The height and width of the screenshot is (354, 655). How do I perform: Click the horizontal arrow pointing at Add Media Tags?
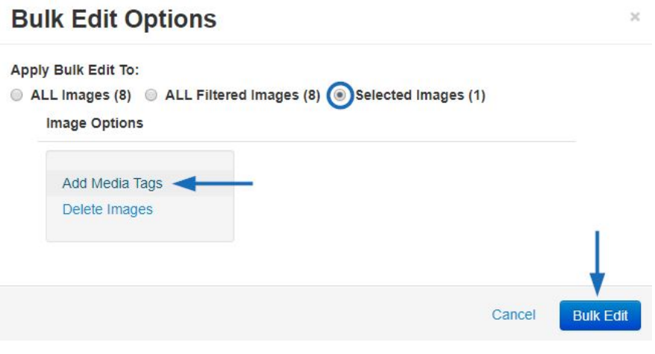click(x=213, y=183)
